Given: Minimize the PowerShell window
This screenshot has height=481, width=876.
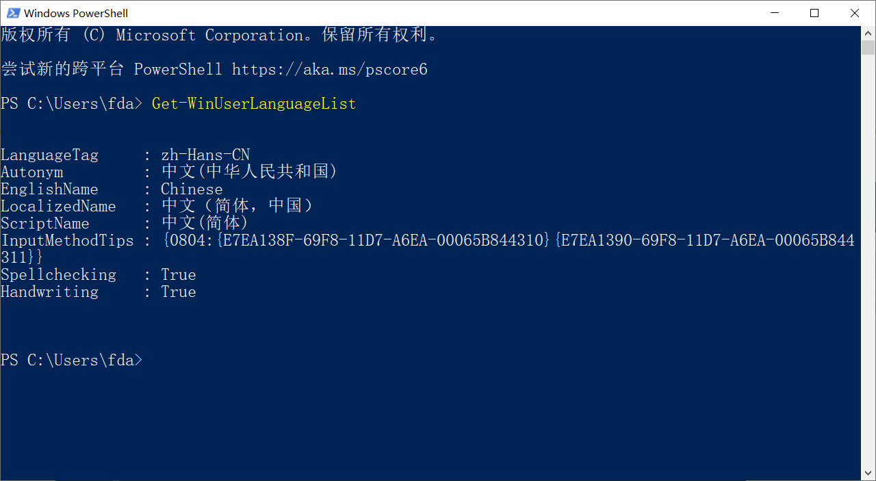Looking at the screenshot, I should point(774,12).
